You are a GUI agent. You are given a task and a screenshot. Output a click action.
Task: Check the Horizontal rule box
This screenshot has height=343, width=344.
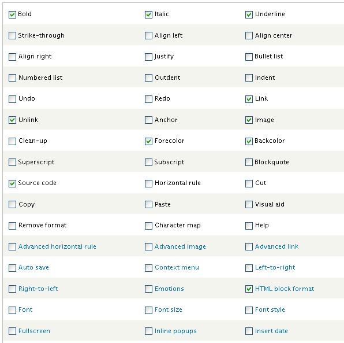pyautogui.click(x=148, y=183)
